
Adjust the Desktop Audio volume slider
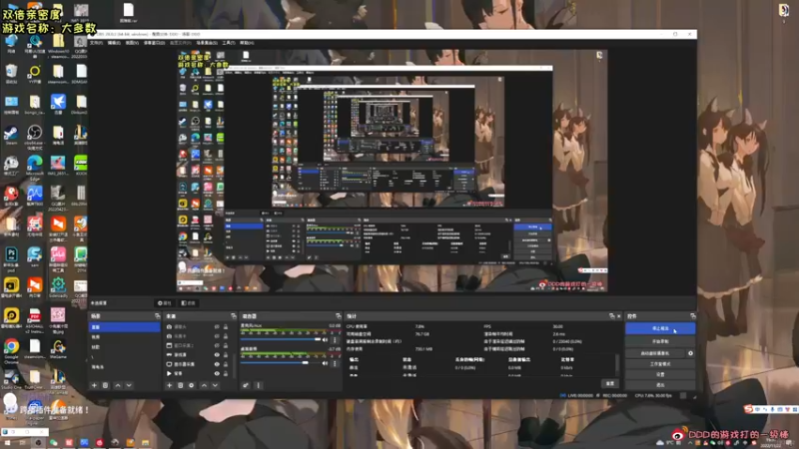click(x=281, y=363)
